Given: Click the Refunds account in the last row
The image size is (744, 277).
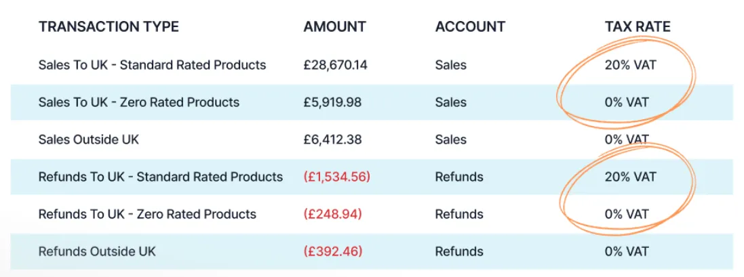Looking at the screenshot, I should (x=459, y=251).
